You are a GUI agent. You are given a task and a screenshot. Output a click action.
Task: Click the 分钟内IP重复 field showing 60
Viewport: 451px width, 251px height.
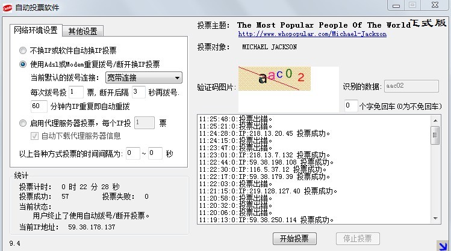tap(39, 106)
